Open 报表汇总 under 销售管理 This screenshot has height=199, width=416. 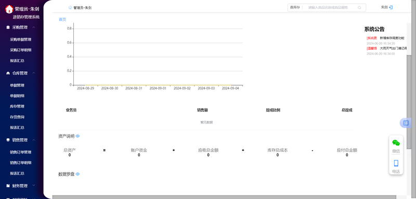click(17, 174)
